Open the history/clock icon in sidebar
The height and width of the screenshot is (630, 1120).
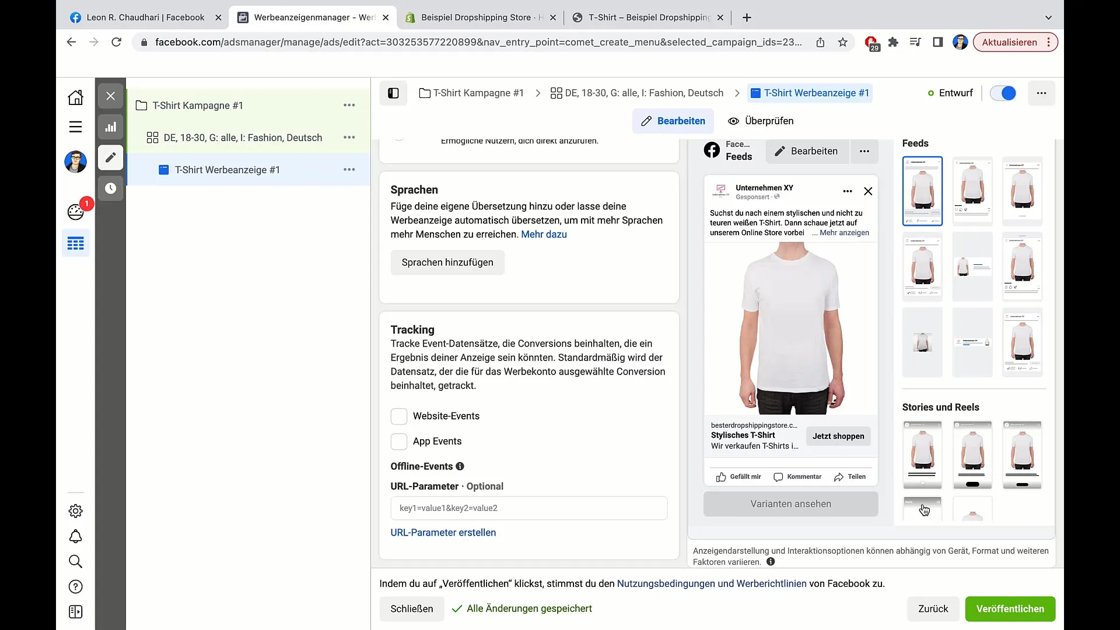coord(110,188)
